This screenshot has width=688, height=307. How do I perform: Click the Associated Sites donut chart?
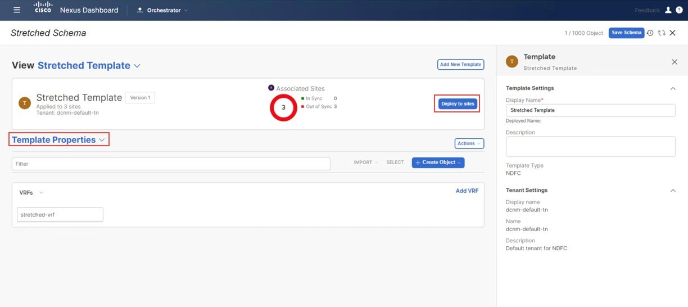[283, 107]
